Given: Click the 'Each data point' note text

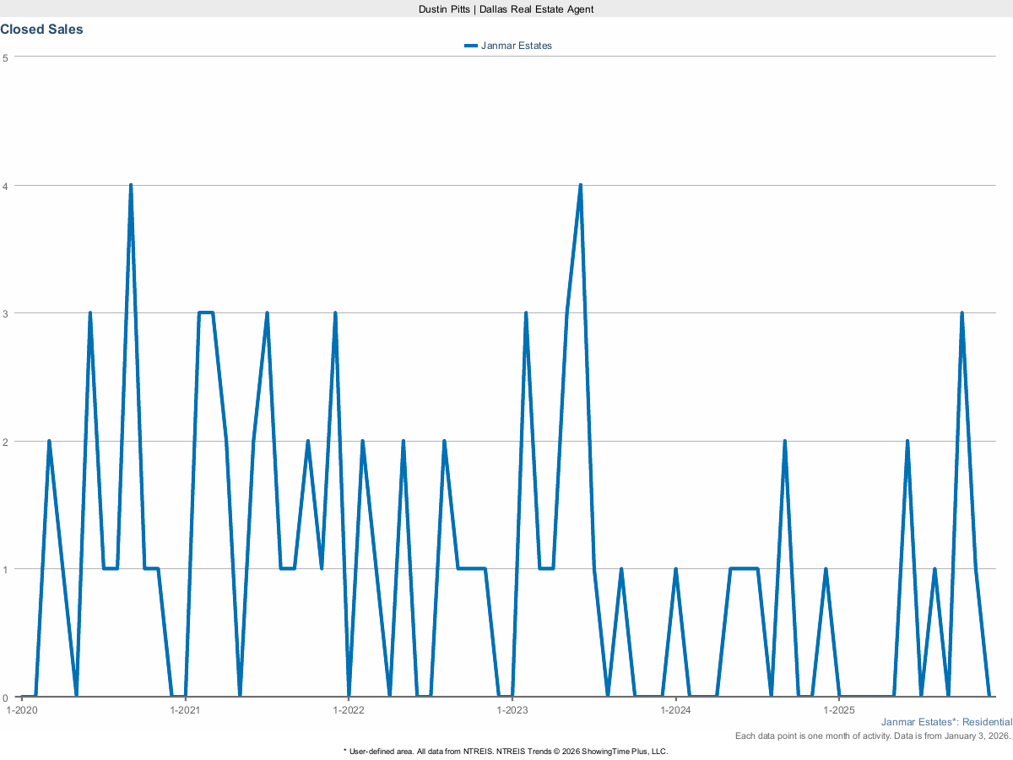Looking at the screenshot, I should pos(873,736).
